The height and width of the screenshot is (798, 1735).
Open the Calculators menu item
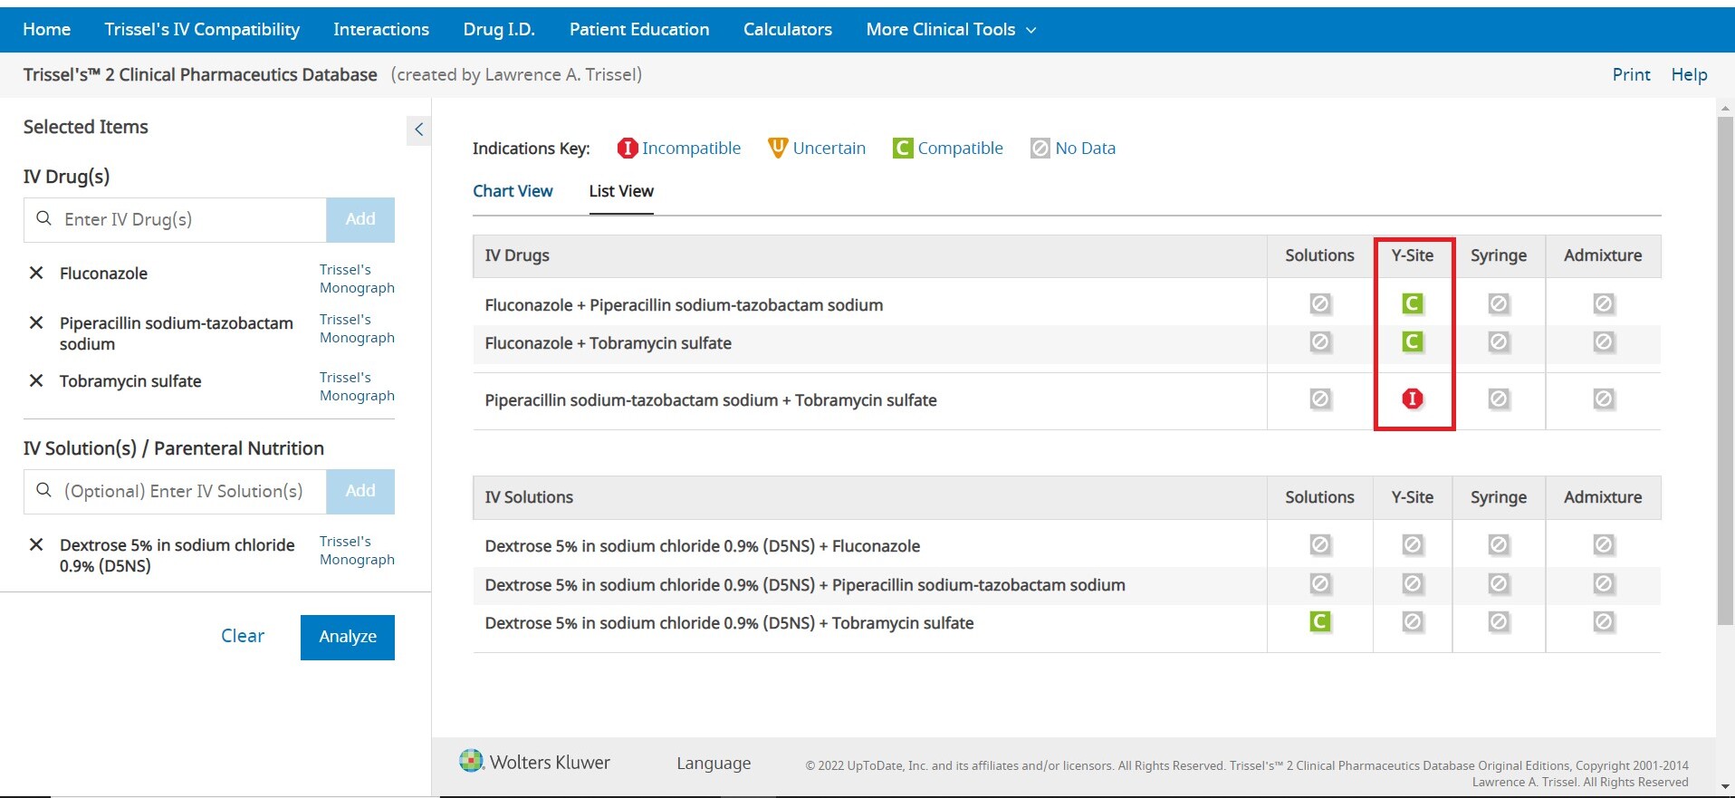[x=788, y=29]
